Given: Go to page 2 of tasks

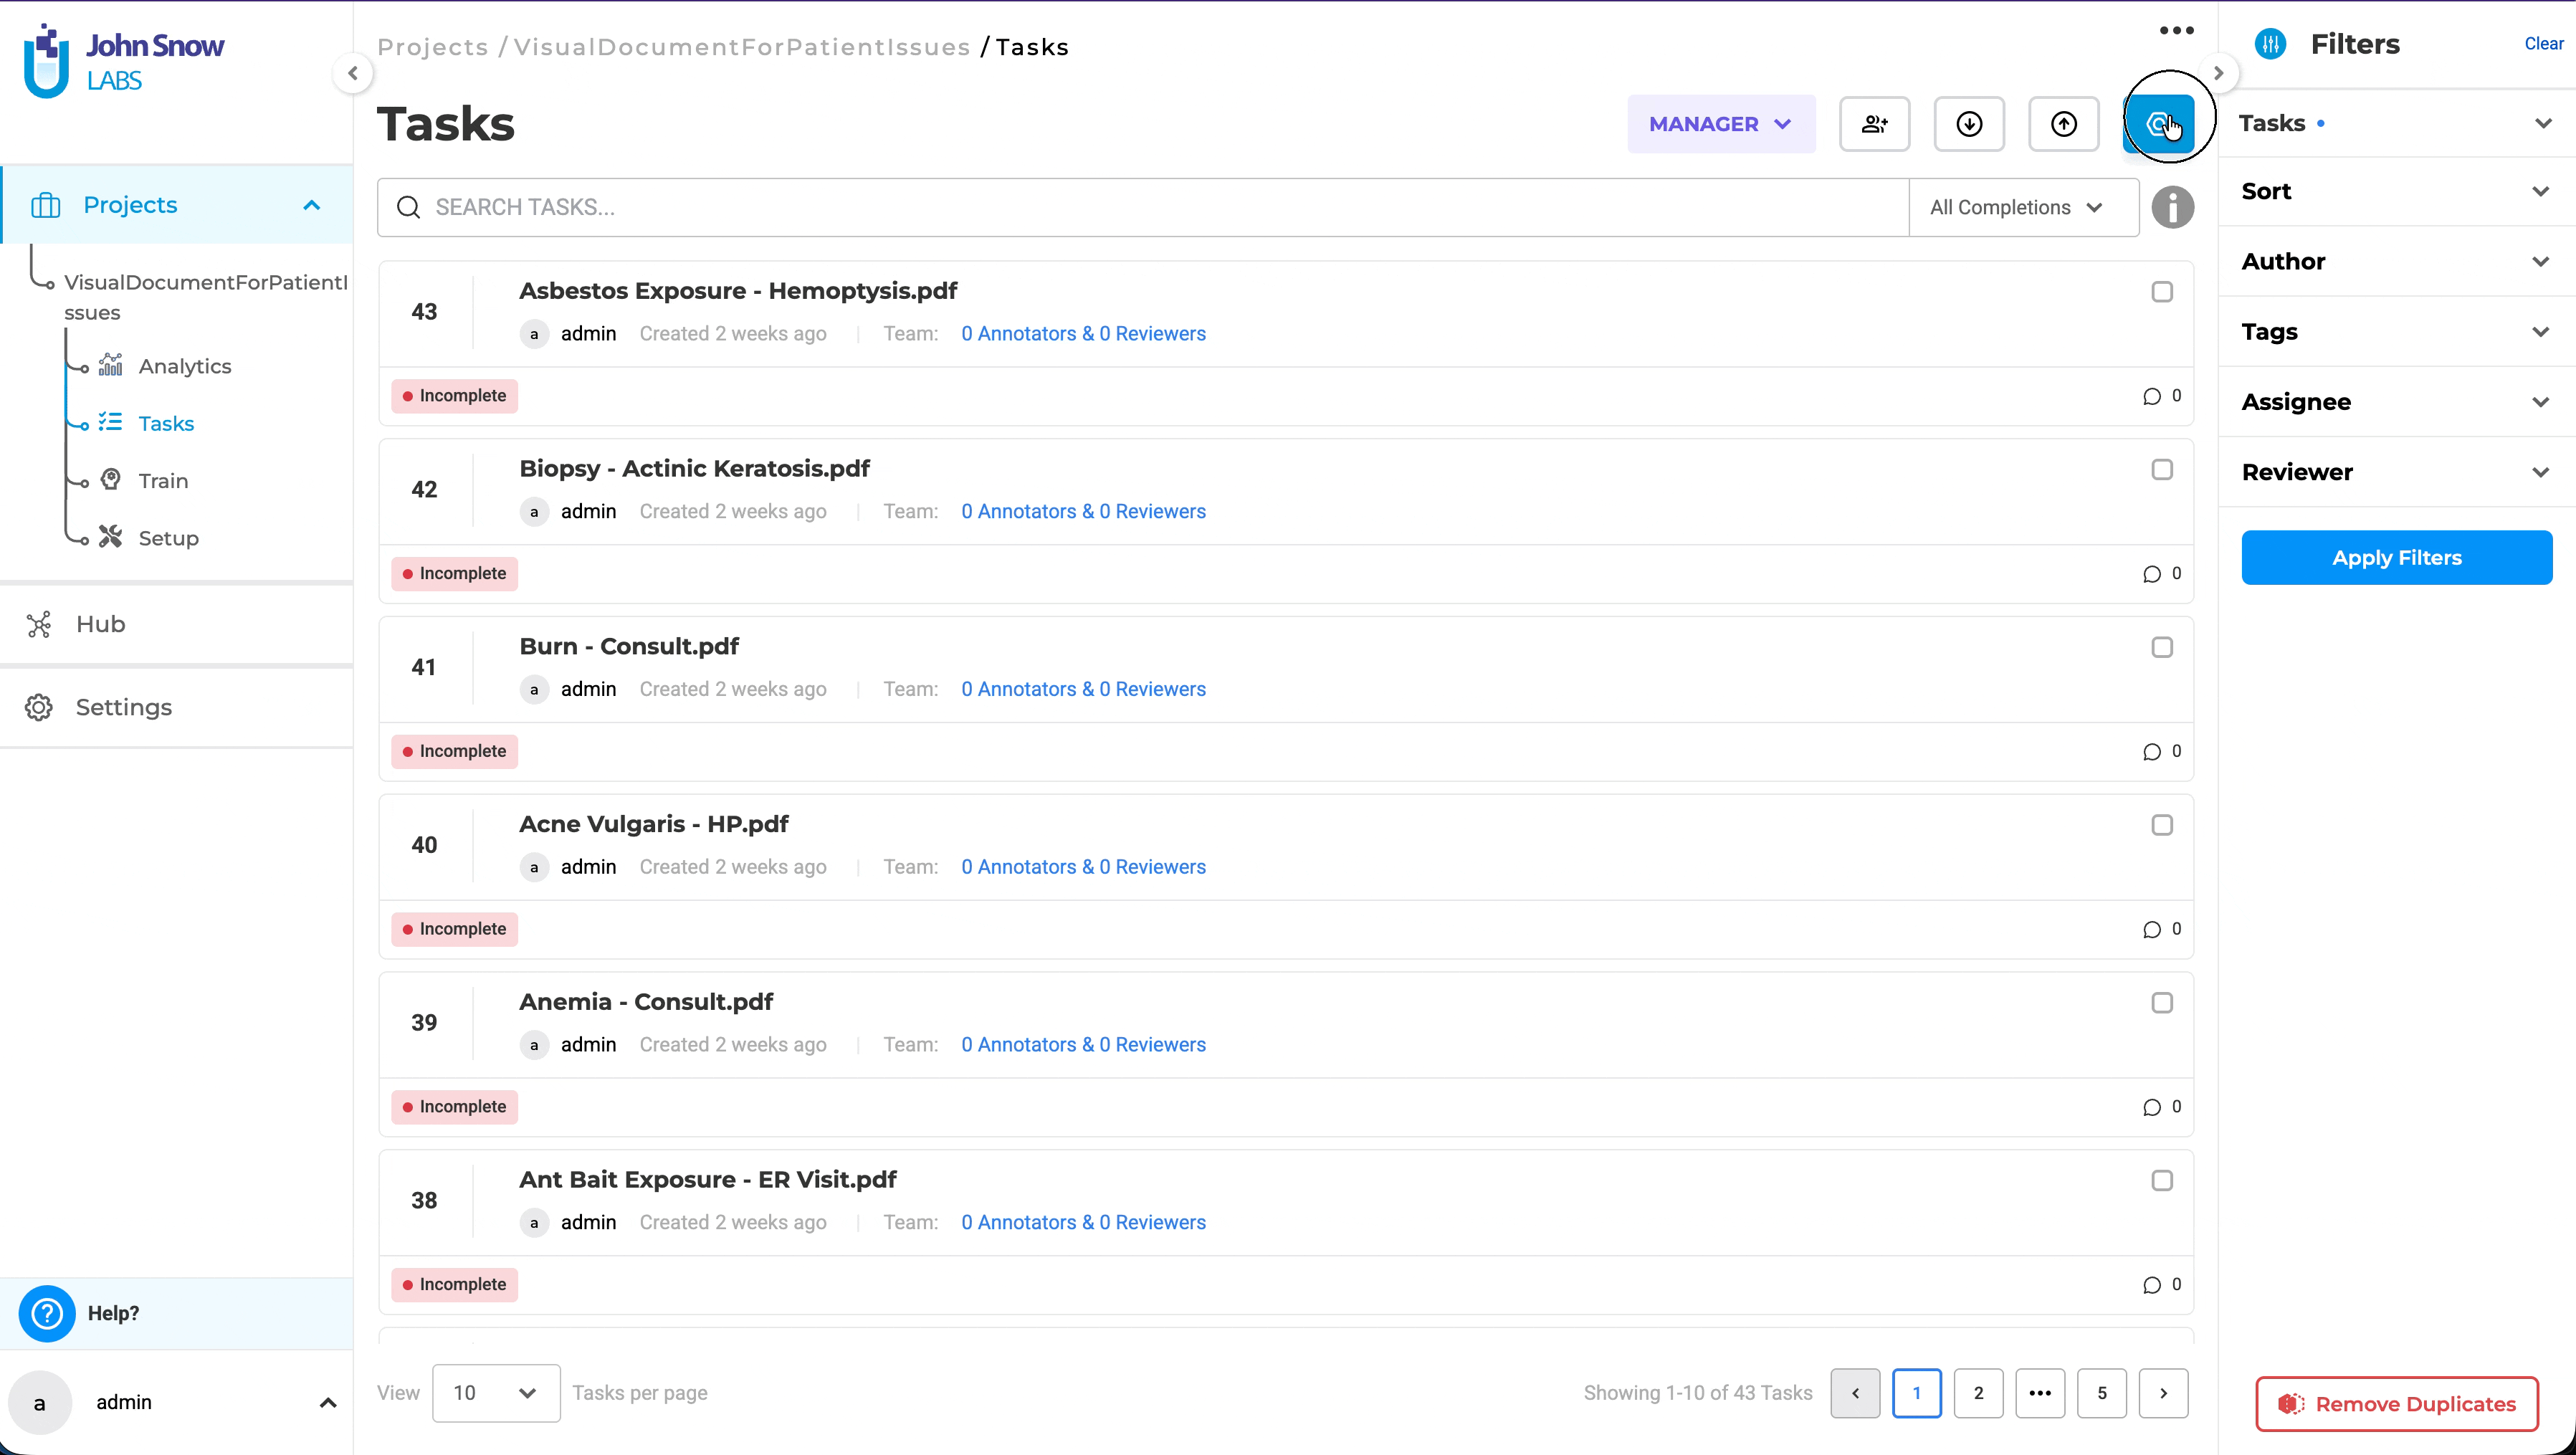Looking at the screenshot, I should point(1977,1393).
